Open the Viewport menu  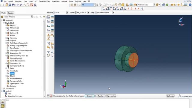(x=18, y=1)
